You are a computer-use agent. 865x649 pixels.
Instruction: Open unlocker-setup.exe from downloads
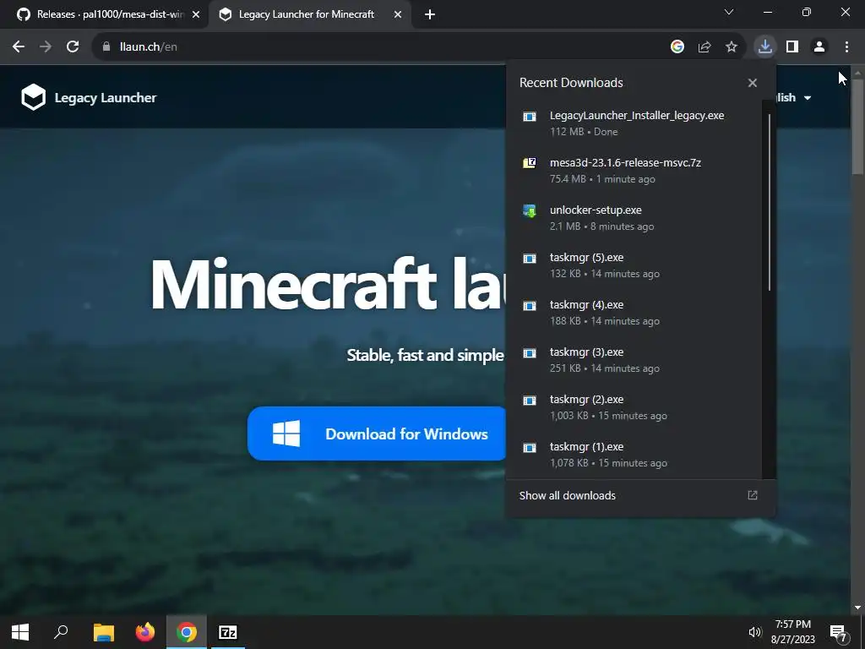point(634,218)
